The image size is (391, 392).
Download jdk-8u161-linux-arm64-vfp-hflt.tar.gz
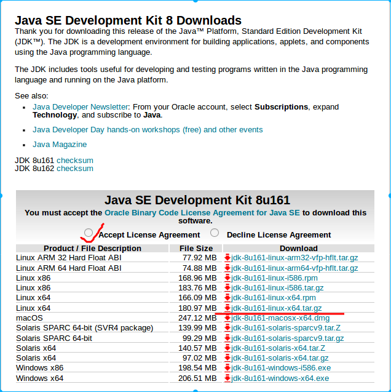click(294, 268)
